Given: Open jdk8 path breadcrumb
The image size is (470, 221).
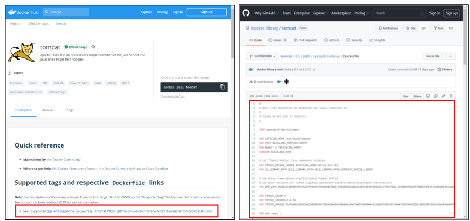Looking at the screenshot, I should pyautogui.click(x=306, y=56).
